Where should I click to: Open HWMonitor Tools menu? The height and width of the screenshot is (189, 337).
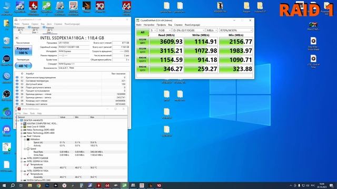coord(32,113)
